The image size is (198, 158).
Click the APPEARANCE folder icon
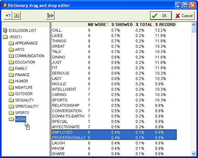click(11, 43)
